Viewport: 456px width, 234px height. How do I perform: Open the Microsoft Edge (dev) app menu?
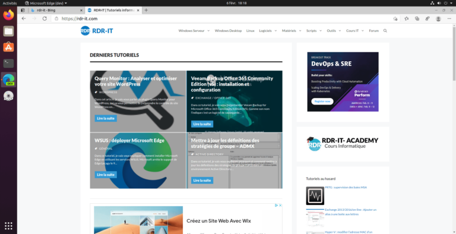(46, 3)
